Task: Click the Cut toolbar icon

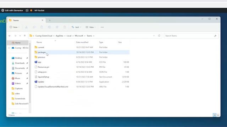Action: (x=26, y=27)
